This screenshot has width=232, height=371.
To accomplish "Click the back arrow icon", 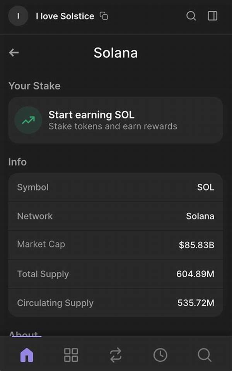I will pos(14,53).
